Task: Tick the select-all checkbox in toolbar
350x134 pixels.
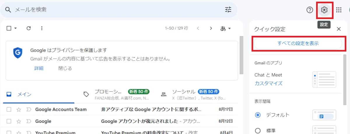Action: click(9, 28)
